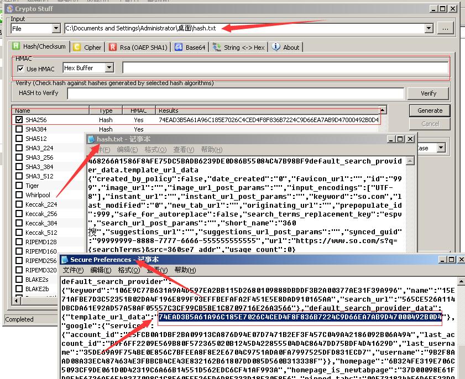The width and height of the screenshot is (465, 379).
Task: Enable the SHA384 algorithm checkbox
Action: [19, 129]
